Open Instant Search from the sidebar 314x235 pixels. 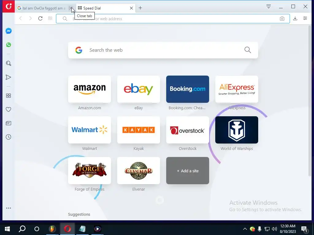click(x=8, y=64)
